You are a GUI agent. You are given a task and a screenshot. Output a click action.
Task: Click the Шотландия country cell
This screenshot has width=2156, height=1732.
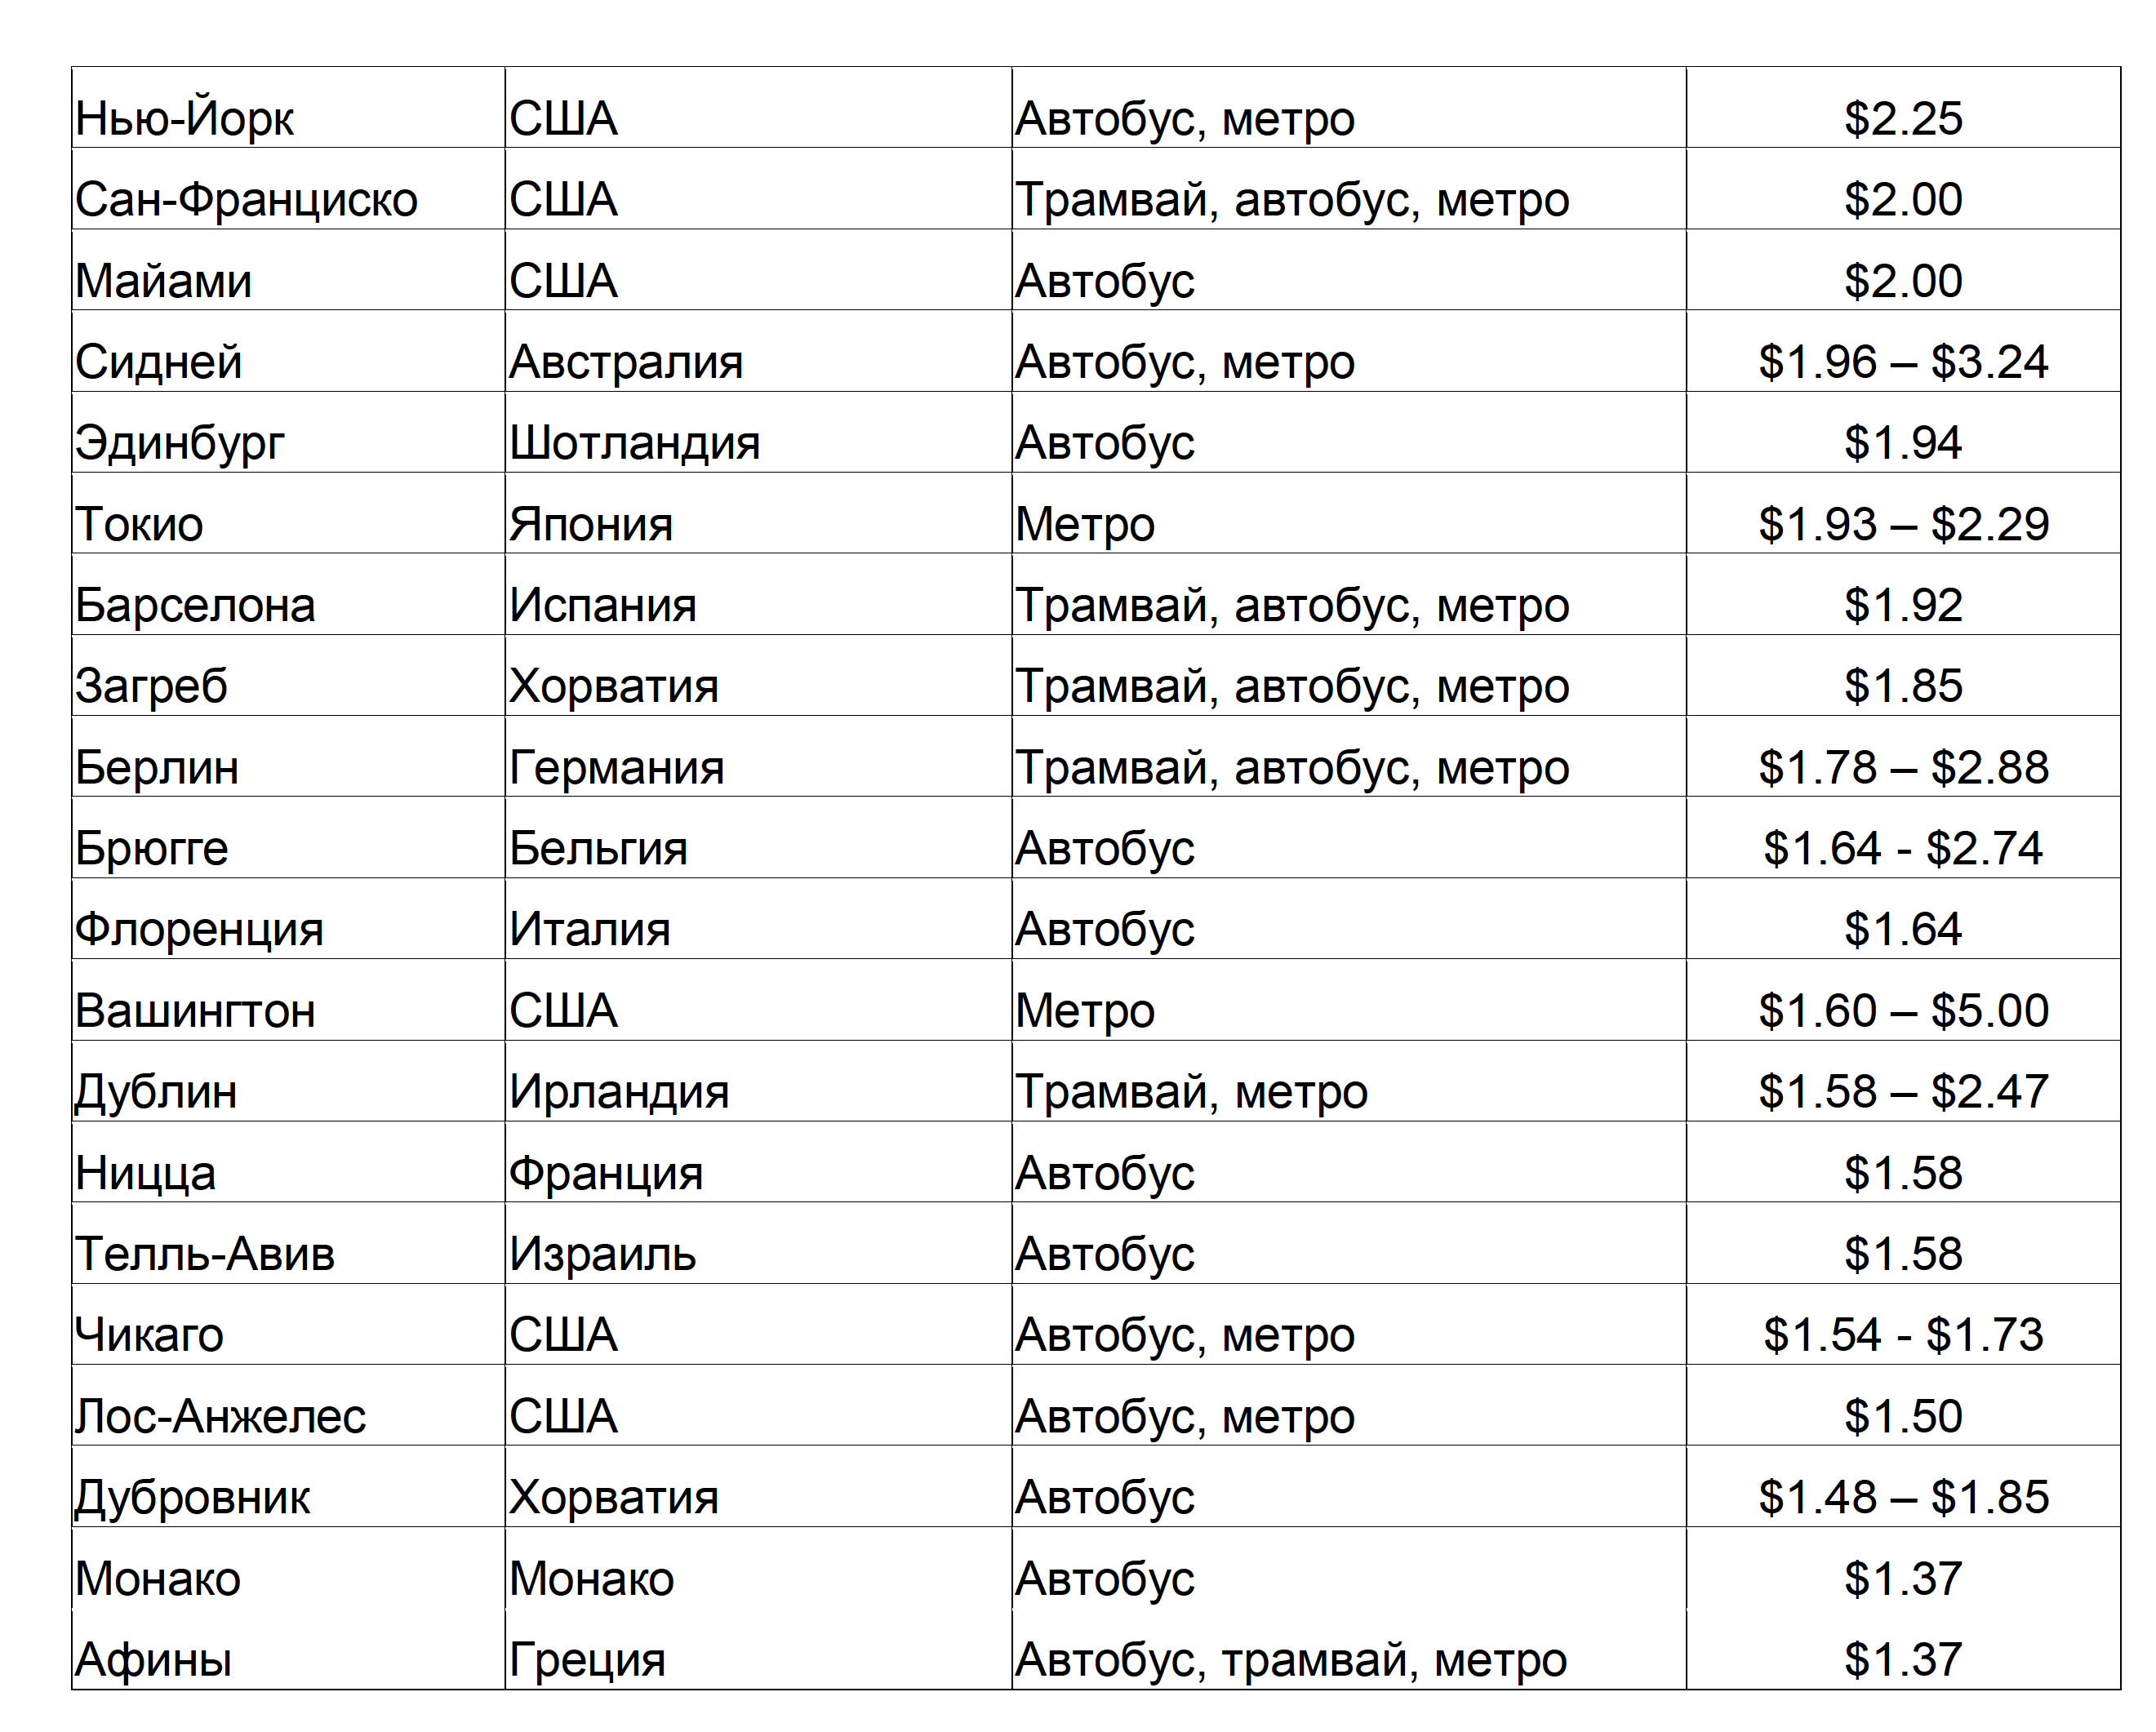tap(634, 443)
